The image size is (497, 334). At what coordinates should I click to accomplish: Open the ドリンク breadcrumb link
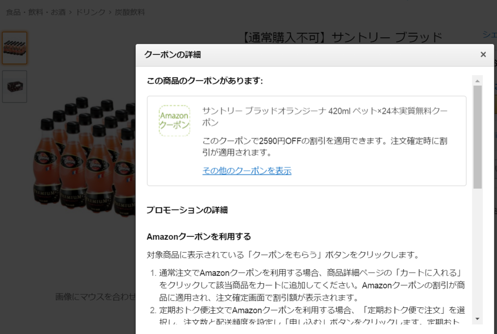pyautogui.click(x=90, y=12)
